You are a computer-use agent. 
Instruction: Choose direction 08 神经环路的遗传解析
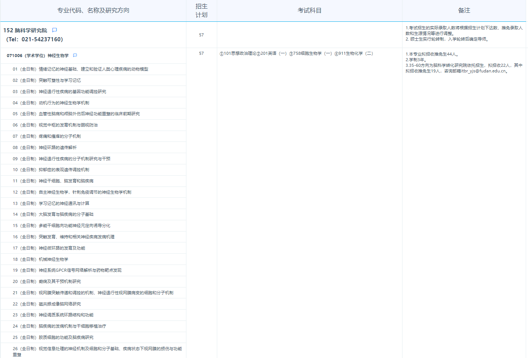(45, 147)
